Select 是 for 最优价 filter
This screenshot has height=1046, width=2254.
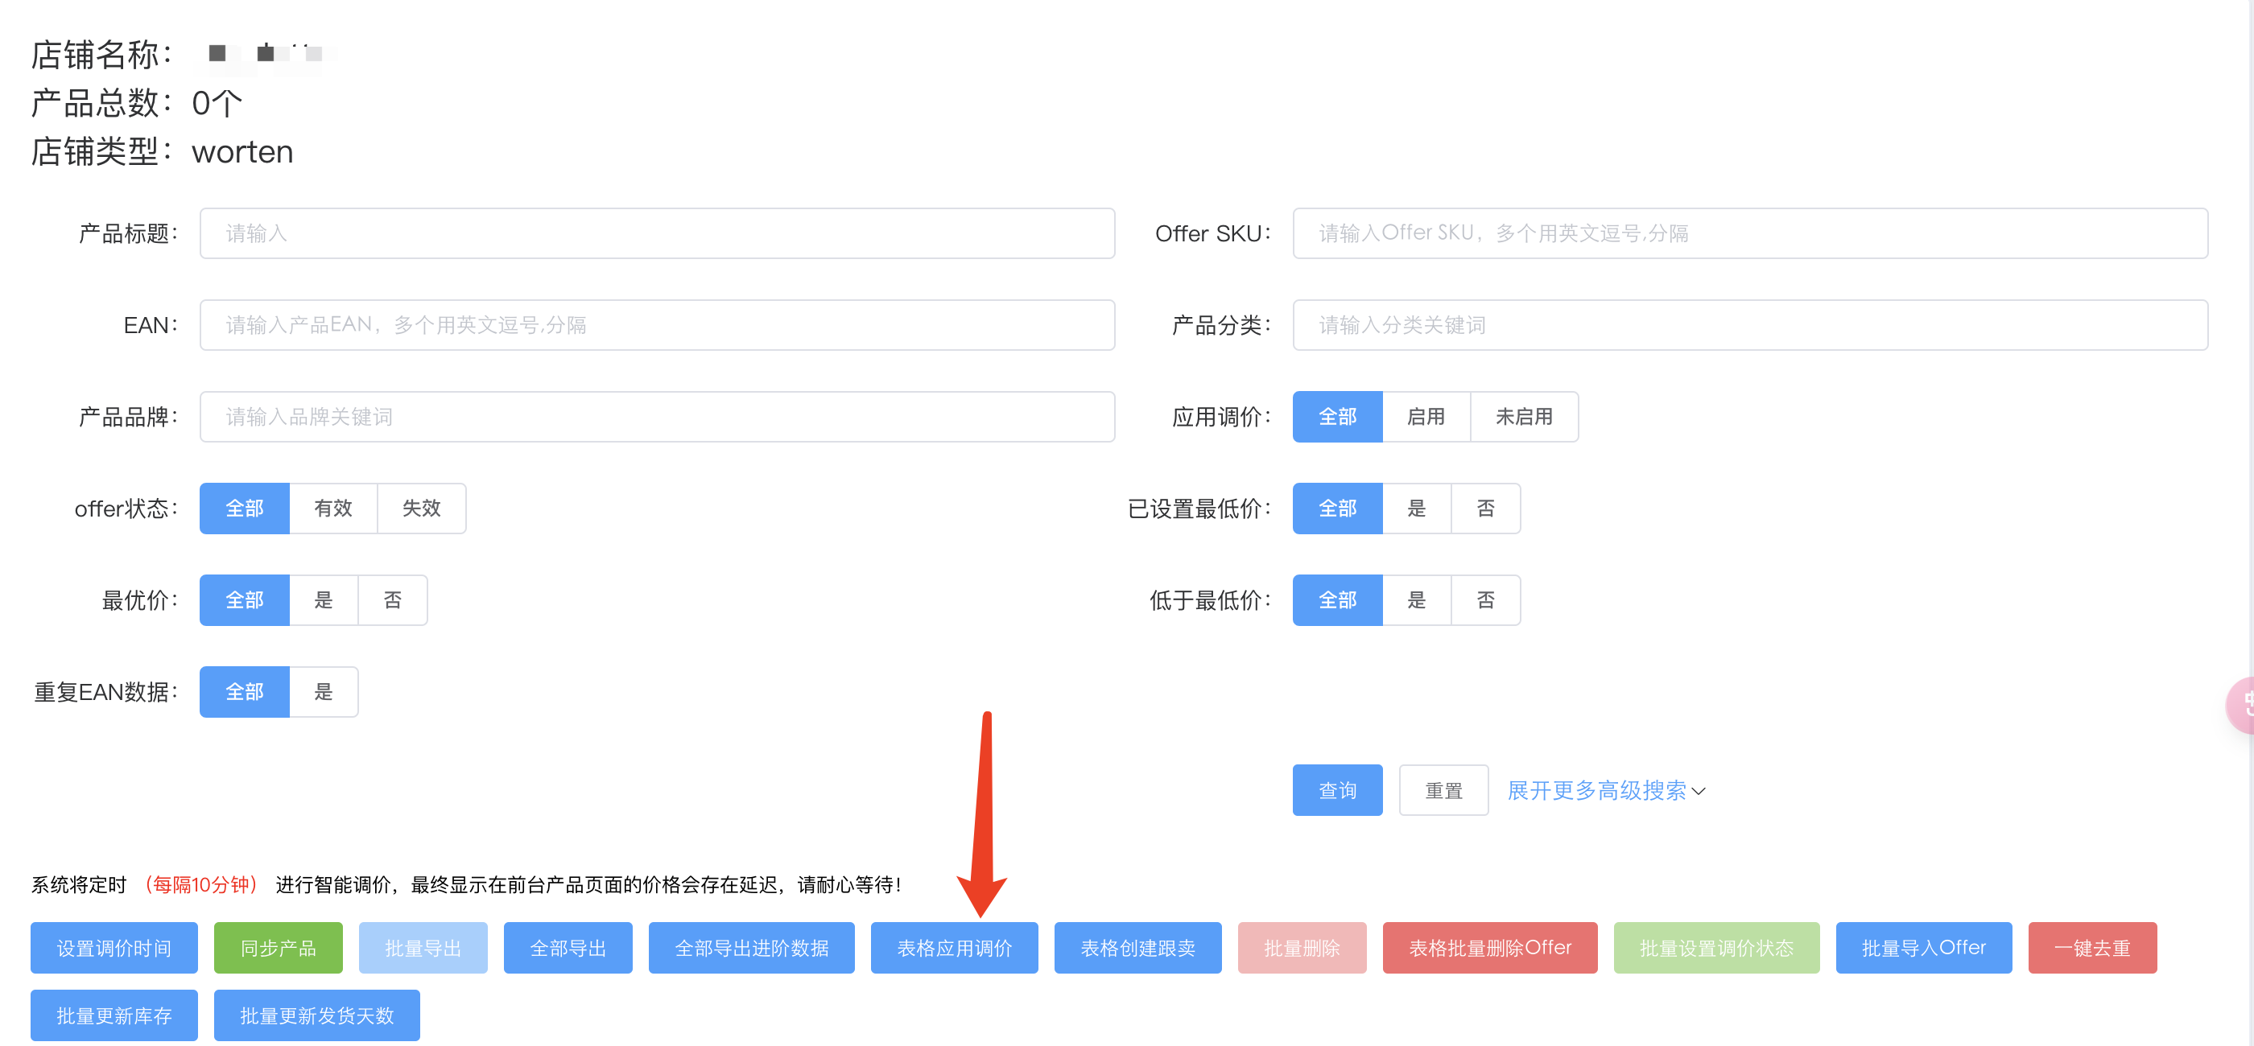pos(323,600)
